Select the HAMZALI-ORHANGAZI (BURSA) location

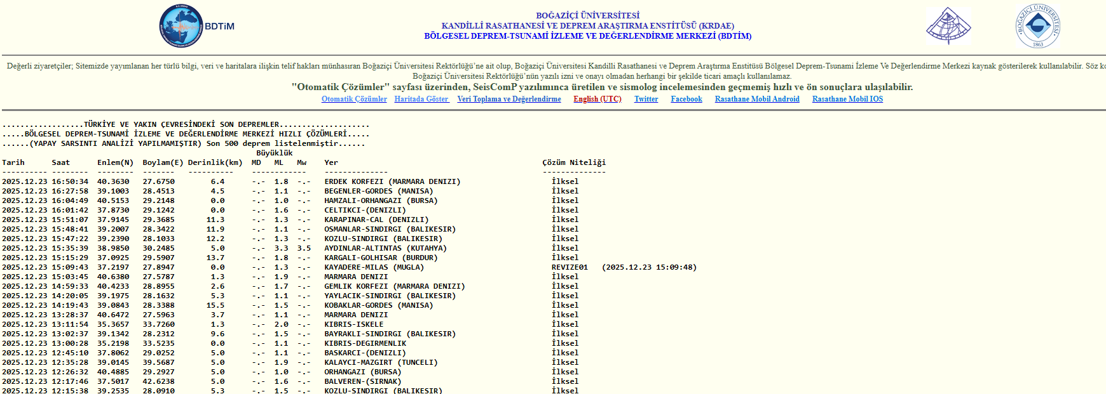point(381,200)
